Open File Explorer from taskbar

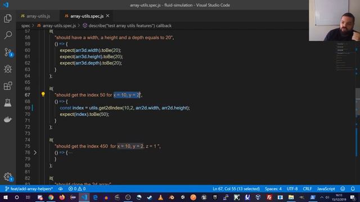tap(291, 197)
